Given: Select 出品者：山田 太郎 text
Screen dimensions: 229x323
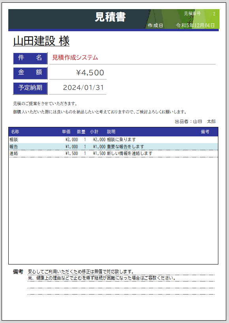Looking at the screenshot, I should pyautogui.click(x=195, y=121).
